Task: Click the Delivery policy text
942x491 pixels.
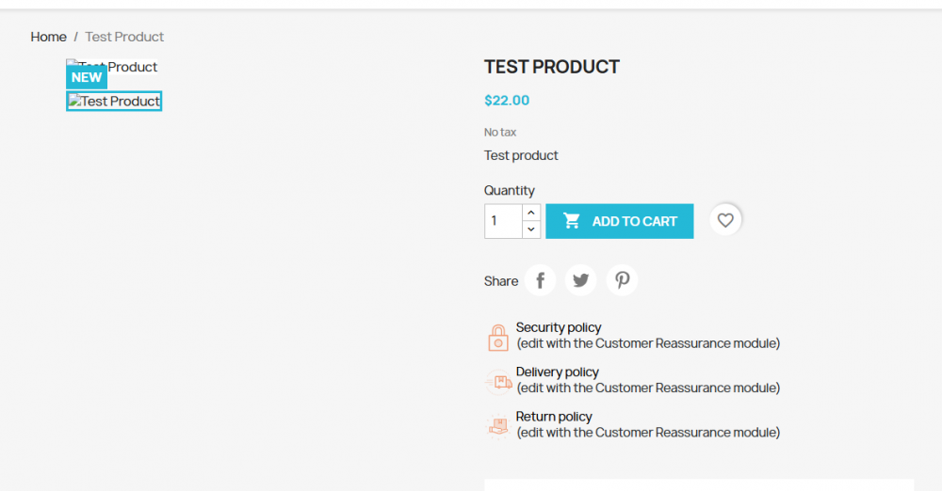Action: point(558,372)
